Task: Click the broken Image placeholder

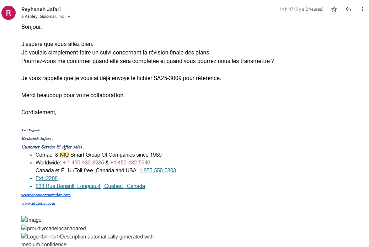Action: tap(31, 220)
